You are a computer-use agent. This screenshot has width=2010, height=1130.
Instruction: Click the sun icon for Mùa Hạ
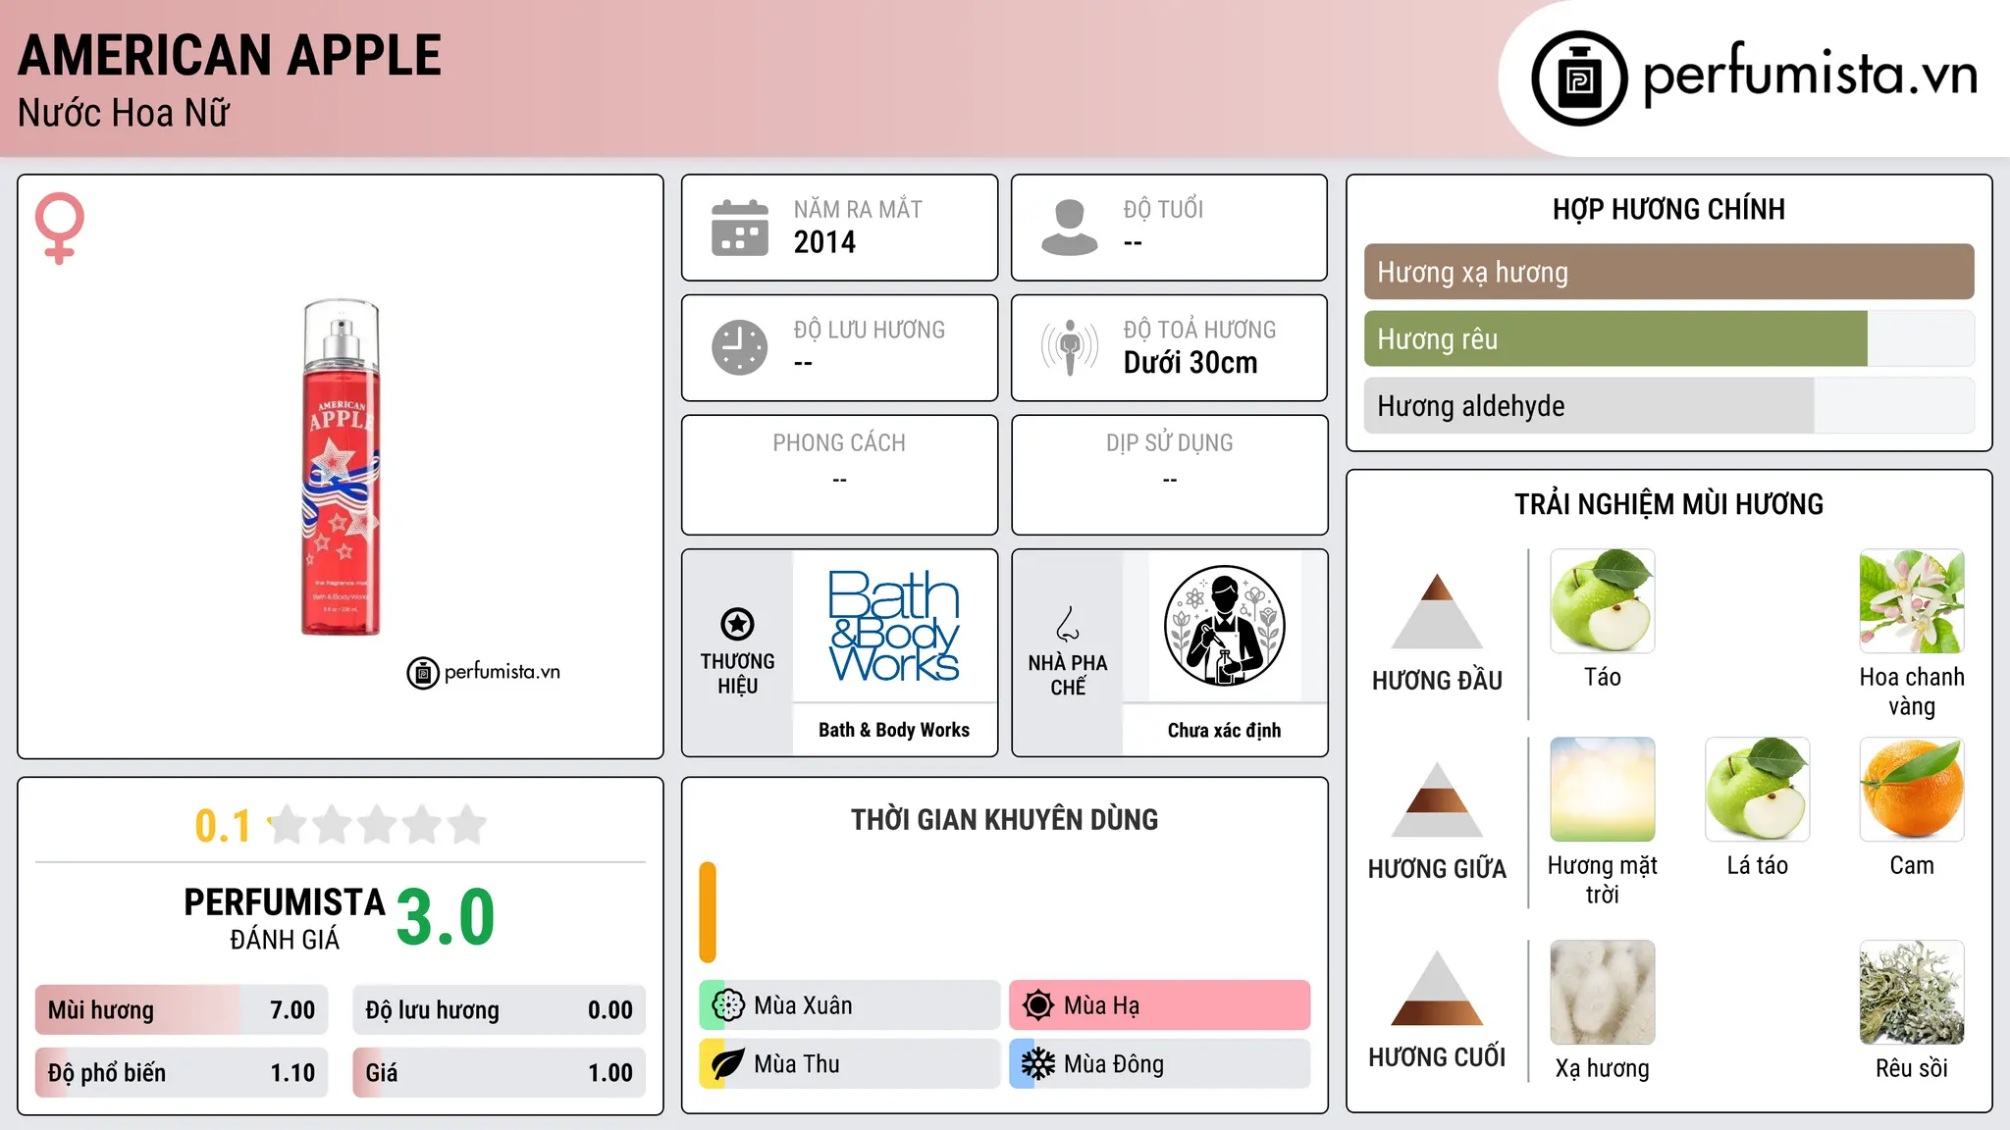click(1037, 1005)
